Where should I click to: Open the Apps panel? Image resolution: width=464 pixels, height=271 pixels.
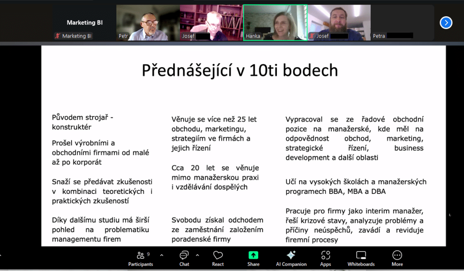(325, 259)
